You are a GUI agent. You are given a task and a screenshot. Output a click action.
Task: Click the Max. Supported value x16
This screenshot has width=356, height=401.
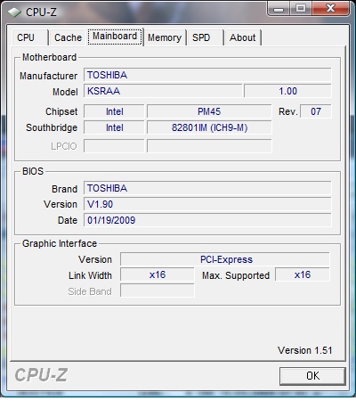[x=303, y=274]
